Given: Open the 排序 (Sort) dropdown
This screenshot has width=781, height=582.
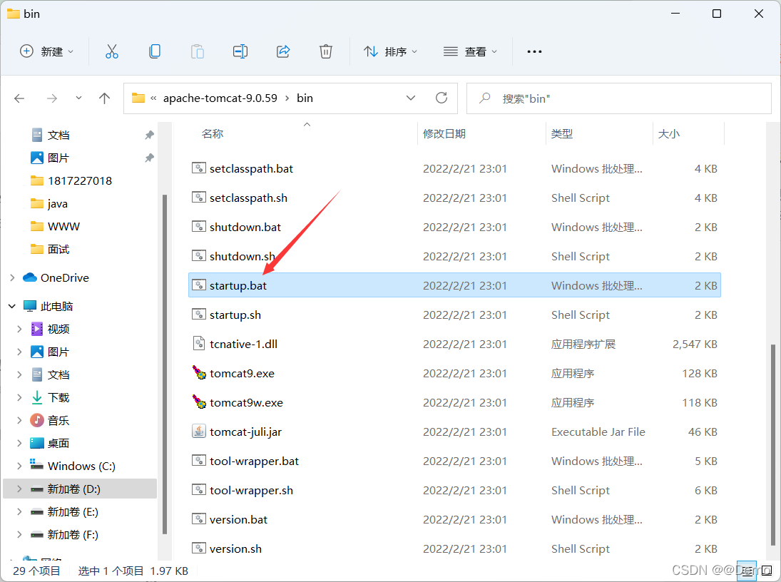Looking at the screenshot, I should [x=391, y=51].
